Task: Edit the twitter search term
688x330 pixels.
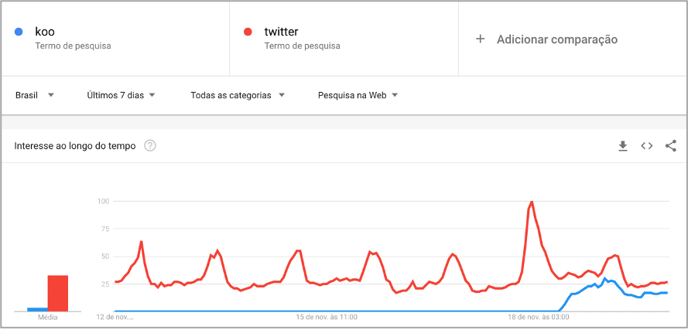Action: point(281,32)
